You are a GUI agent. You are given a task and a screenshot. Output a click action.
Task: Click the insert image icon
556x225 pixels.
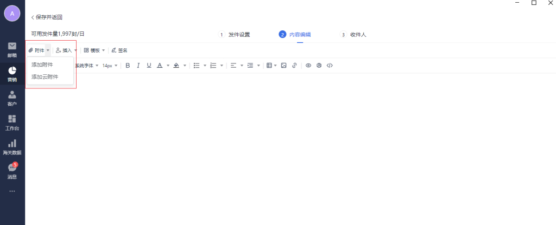[283, 66]
